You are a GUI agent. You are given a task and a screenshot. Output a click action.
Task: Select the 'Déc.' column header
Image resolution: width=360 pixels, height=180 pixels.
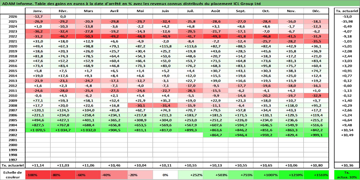point(316,11)
